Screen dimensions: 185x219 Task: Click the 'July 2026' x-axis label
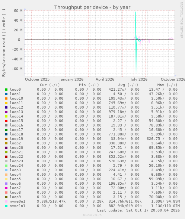coord(139,79)
